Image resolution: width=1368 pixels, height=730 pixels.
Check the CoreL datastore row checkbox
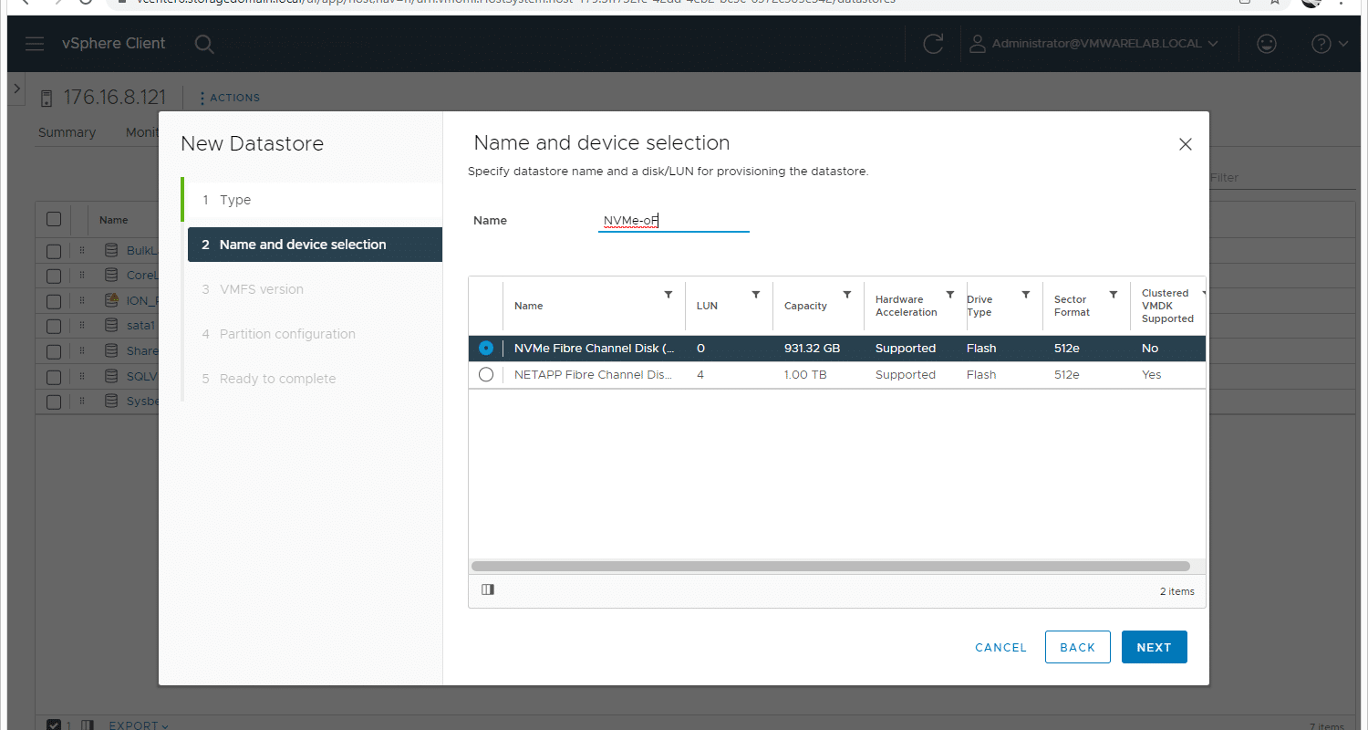(54, 276)
